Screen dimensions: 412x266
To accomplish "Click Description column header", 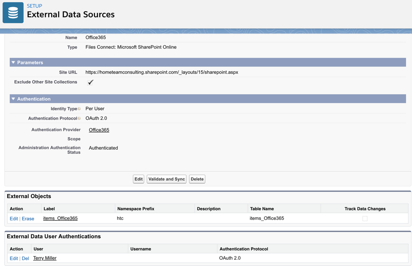I will 209,209.
